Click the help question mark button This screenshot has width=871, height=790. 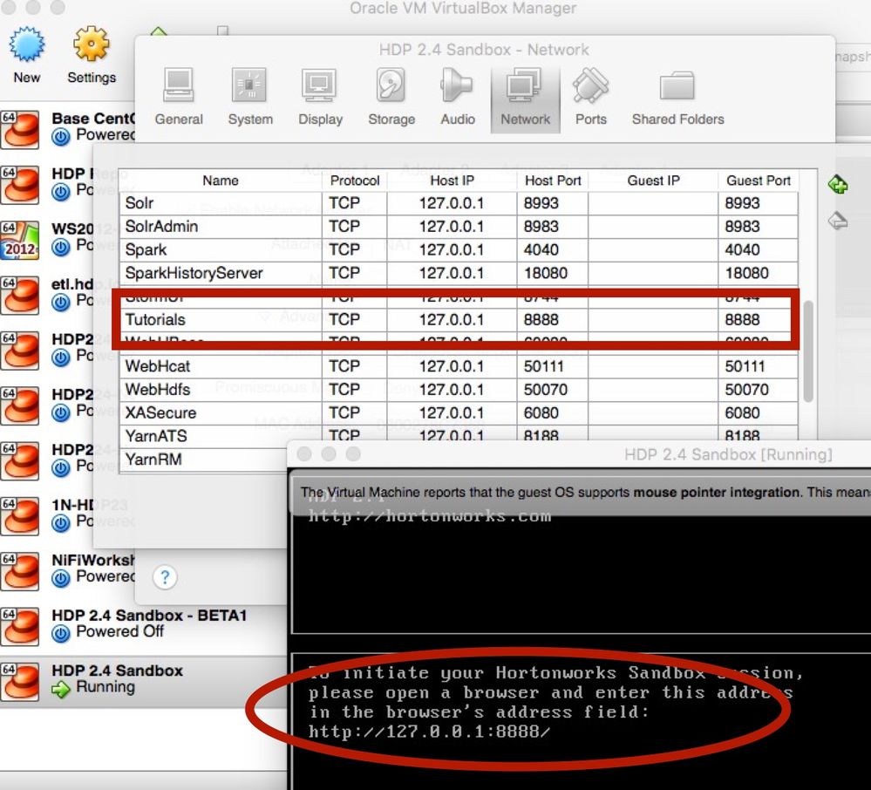click(x=165, y=578)
